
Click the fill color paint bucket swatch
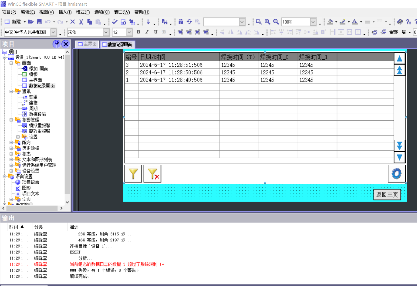pos(330,22)
